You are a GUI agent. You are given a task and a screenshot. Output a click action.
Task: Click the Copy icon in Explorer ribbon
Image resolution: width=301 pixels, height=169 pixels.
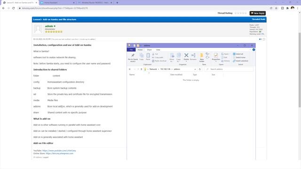coord(142,57)
